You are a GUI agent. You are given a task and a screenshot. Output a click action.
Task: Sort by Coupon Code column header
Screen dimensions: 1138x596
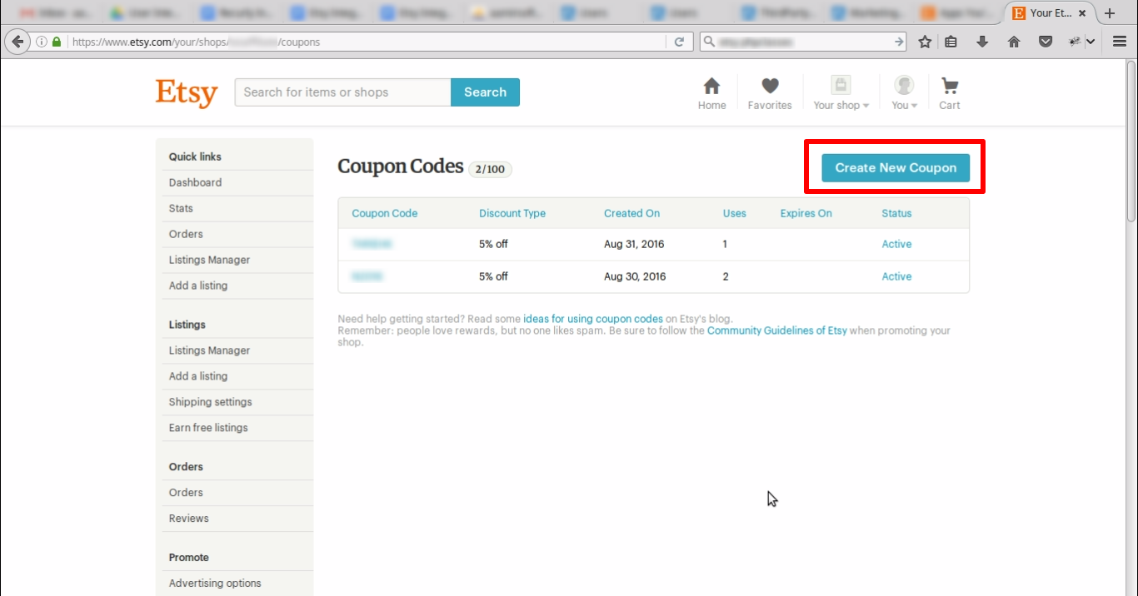385,213
